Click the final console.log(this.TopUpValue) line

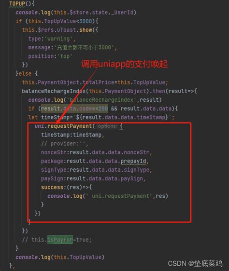[x=60, y=257]
